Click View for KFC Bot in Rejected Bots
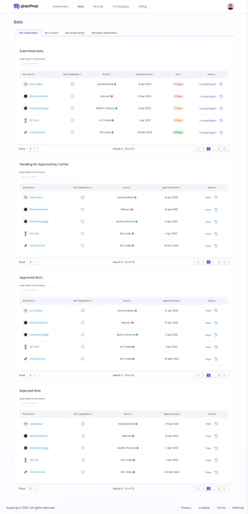The image size is (248, 514). [208, 460]
